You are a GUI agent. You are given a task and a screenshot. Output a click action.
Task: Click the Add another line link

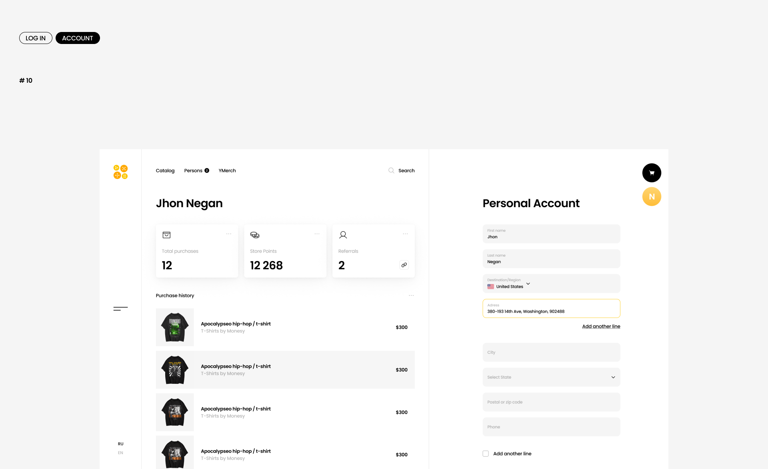pos(601,326)
